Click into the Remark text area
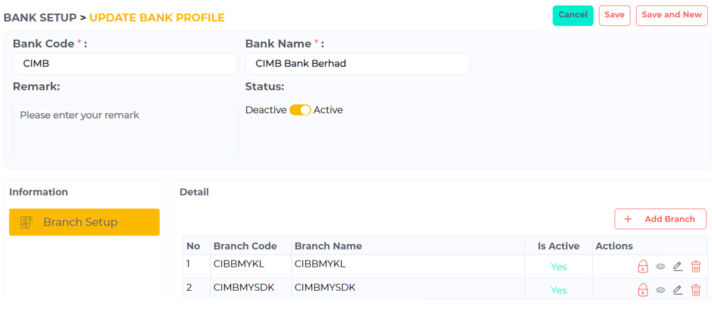This screenshot has height=310, width=712. coord(126,131)
